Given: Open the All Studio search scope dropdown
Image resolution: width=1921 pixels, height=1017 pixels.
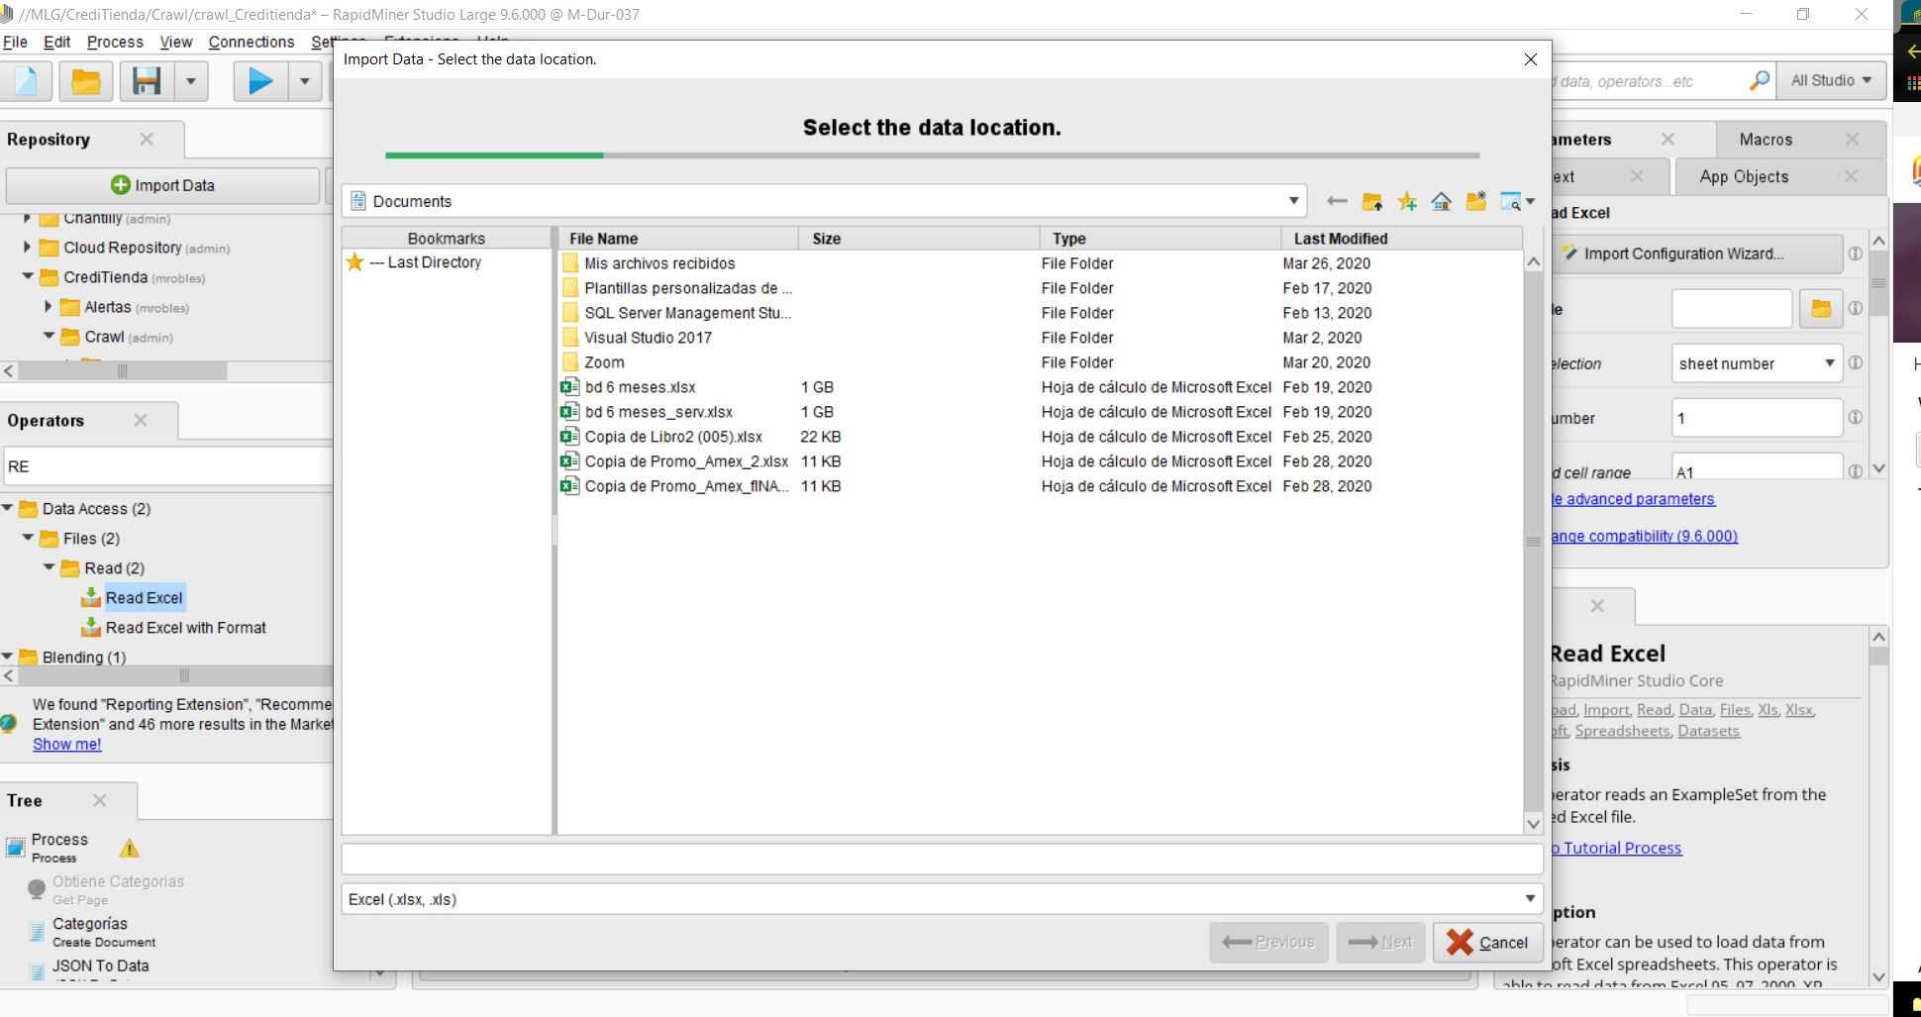Looking at the screenshot, I should click(x=1831, y=80).
